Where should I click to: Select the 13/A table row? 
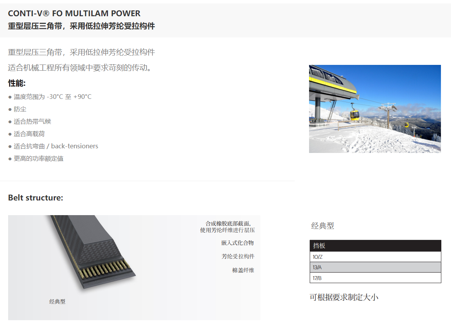click(375, 267)
